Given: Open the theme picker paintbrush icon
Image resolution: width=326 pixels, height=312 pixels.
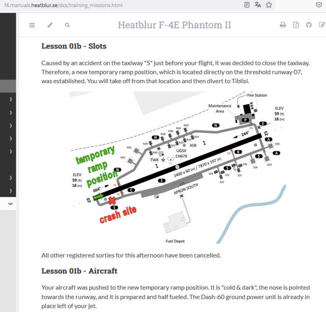Looking at the screenshot, I should [50, 25].
